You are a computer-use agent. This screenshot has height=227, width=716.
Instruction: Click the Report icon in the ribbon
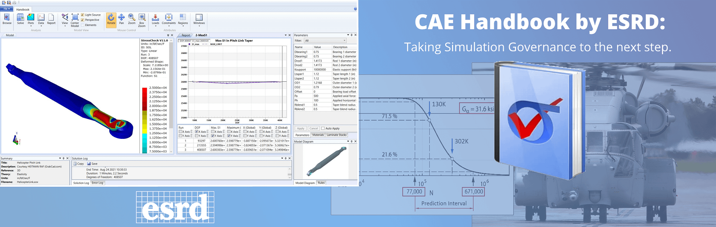click(x=51, y=19)
